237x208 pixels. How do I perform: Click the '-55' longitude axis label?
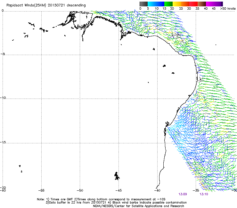41,190
